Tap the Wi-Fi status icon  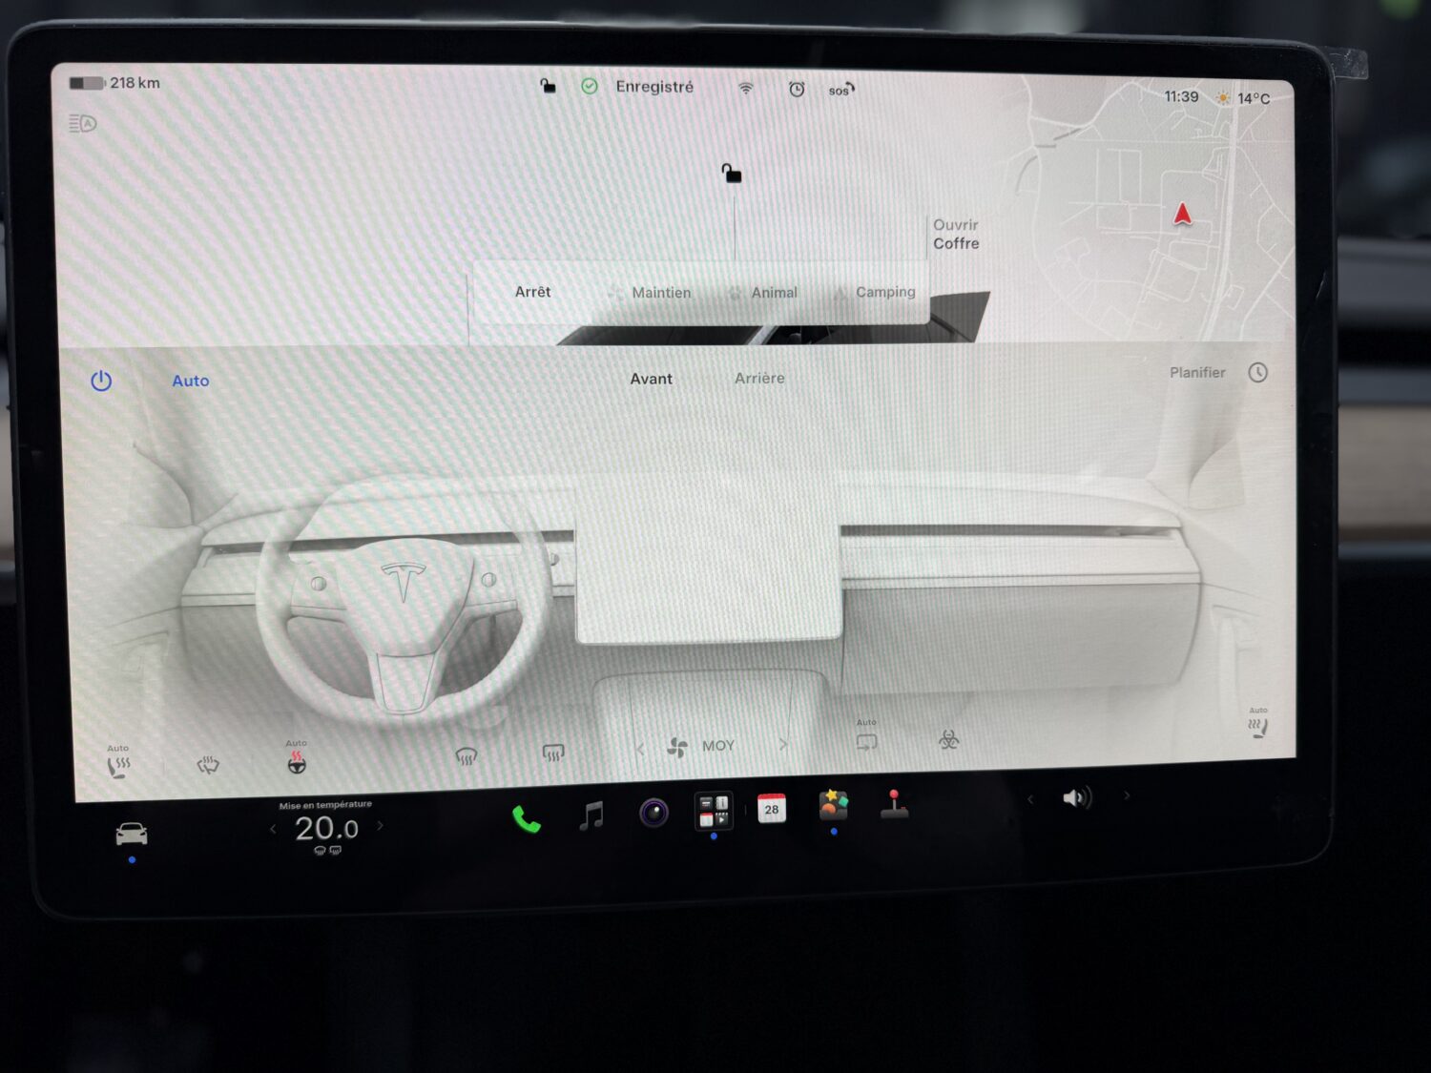[746, 88]
